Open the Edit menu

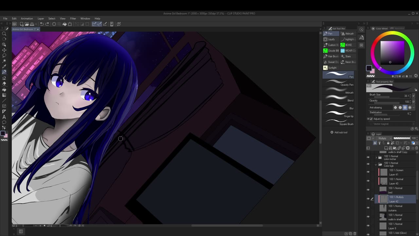[14, 19]
